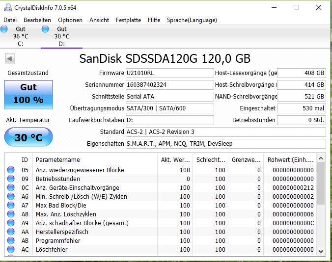The image size is (332, 262).
Task: Click the Eigenschaften field with S.M.A.R.T., APM
Action: click(x=226, y=144)
